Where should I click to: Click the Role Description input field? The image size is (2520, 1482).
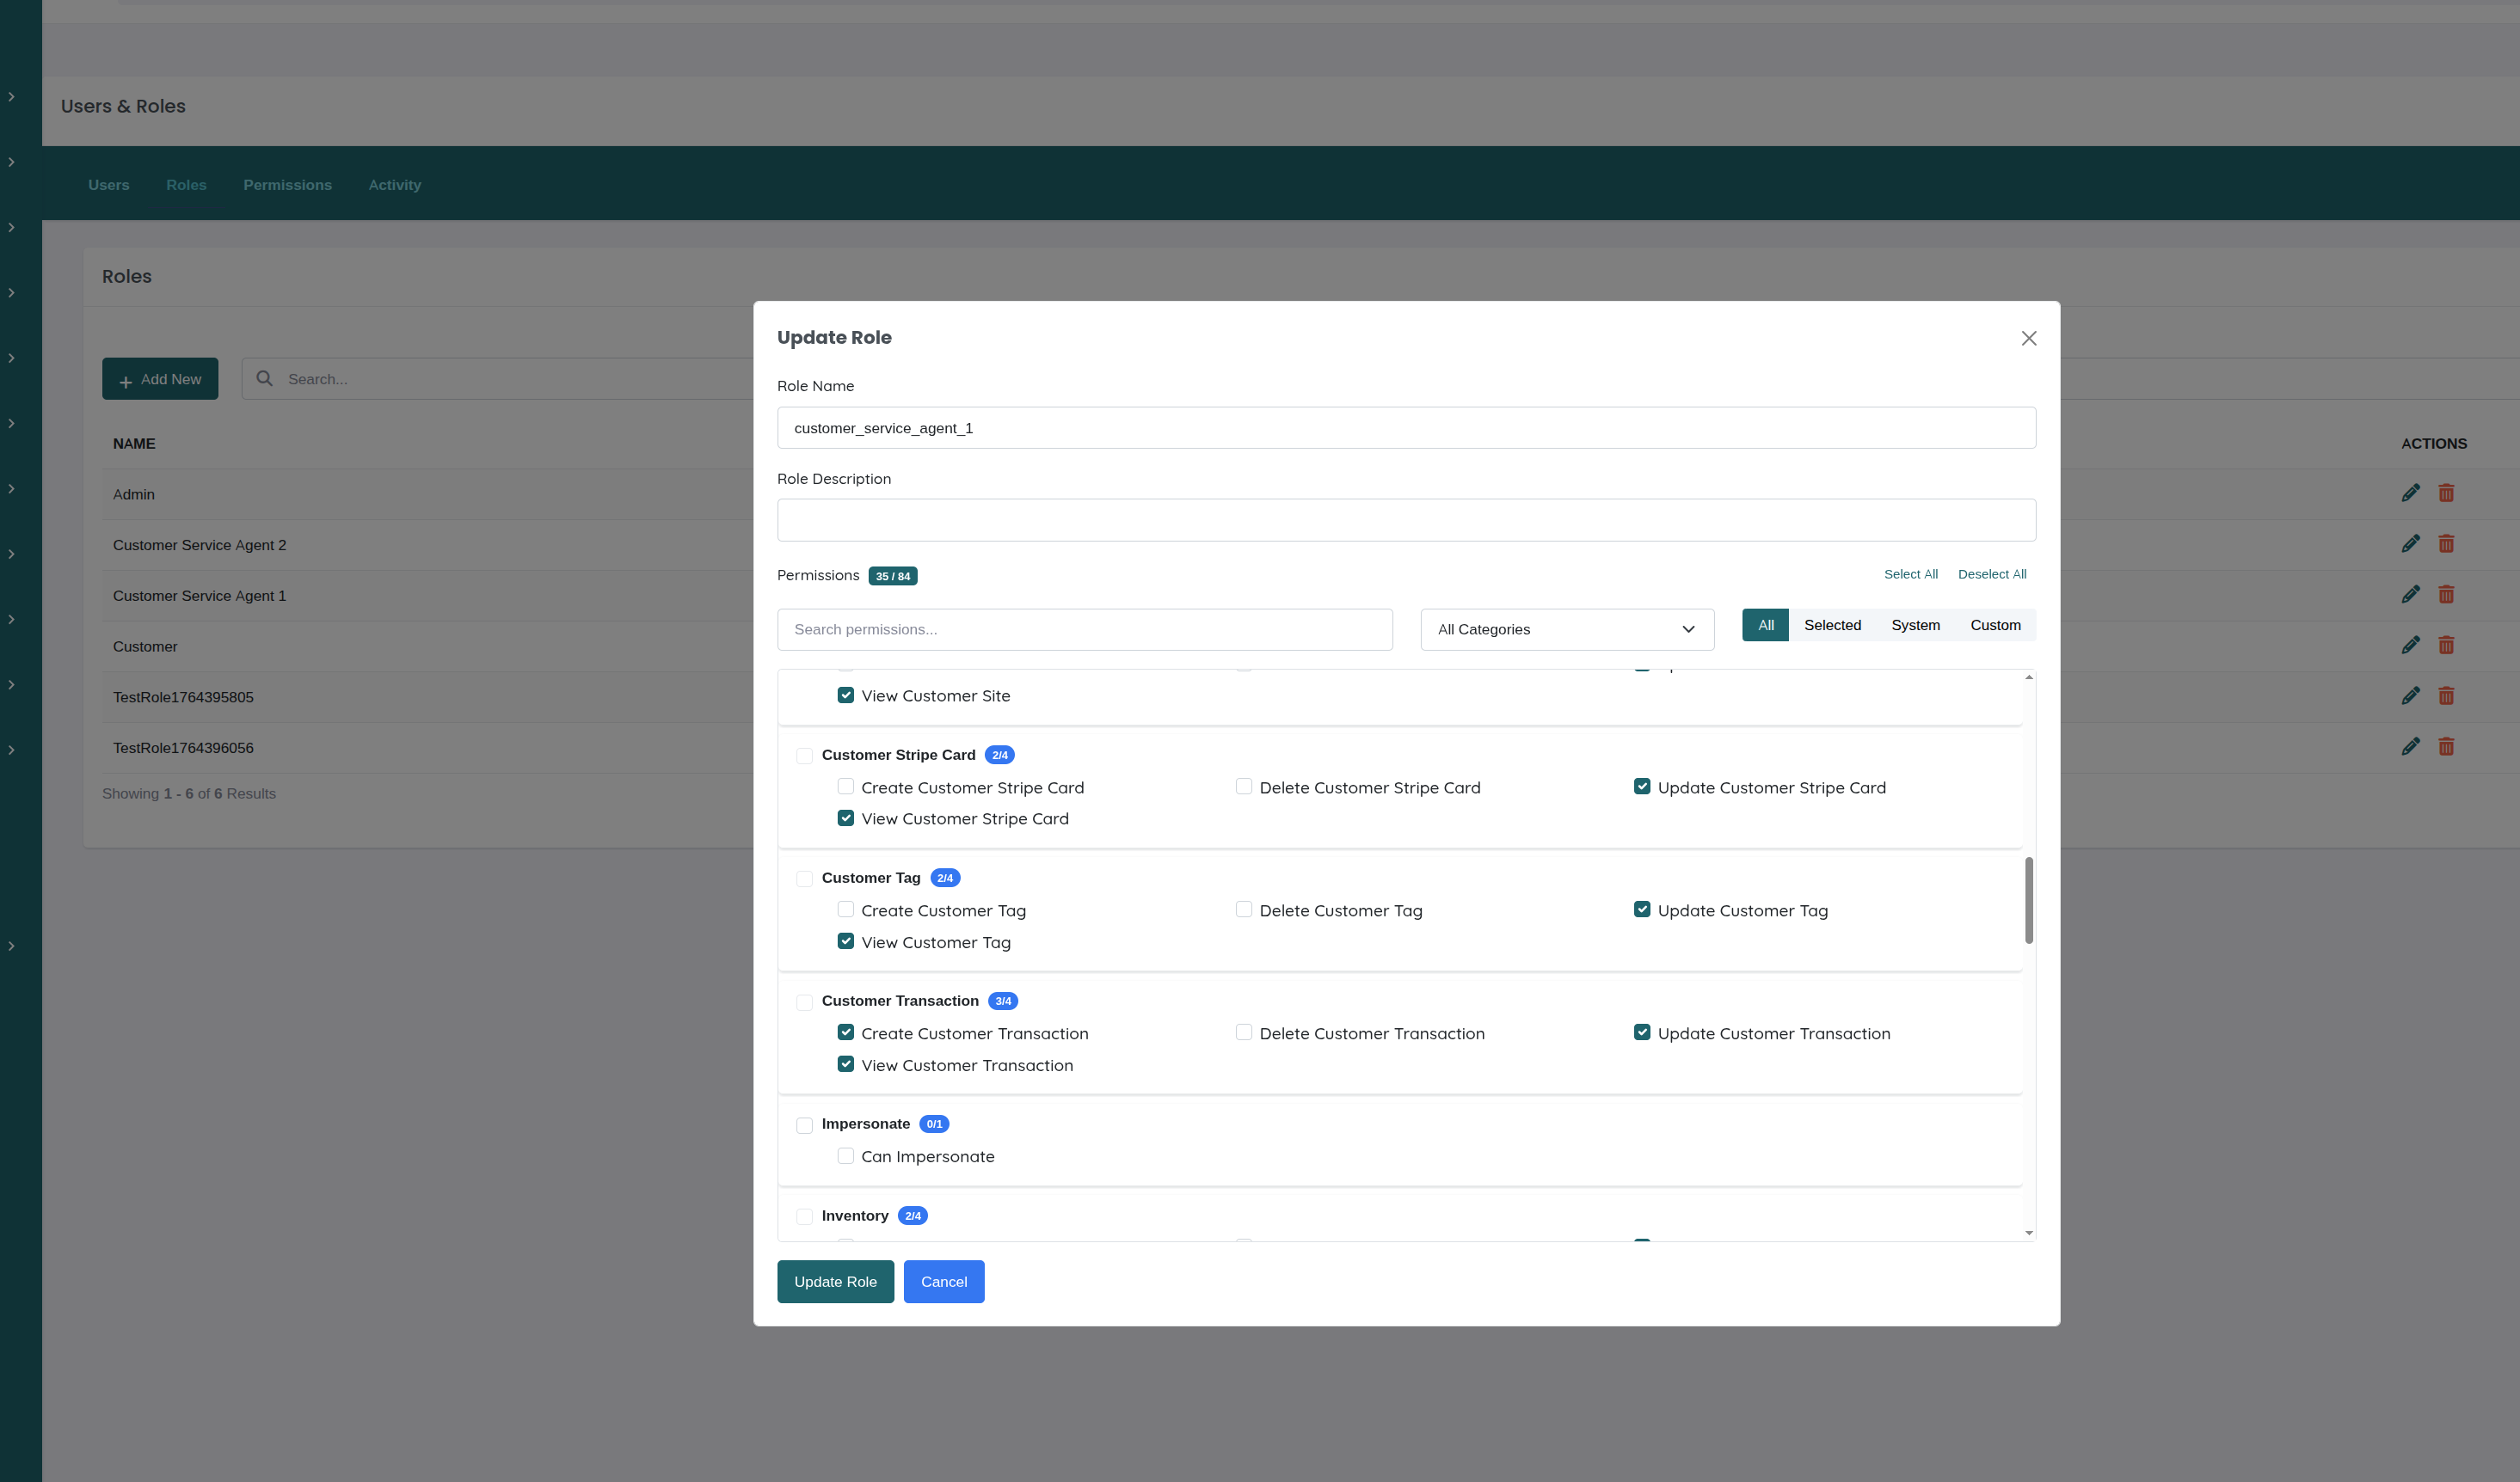pyautogui.click(x=1405, y=520)
